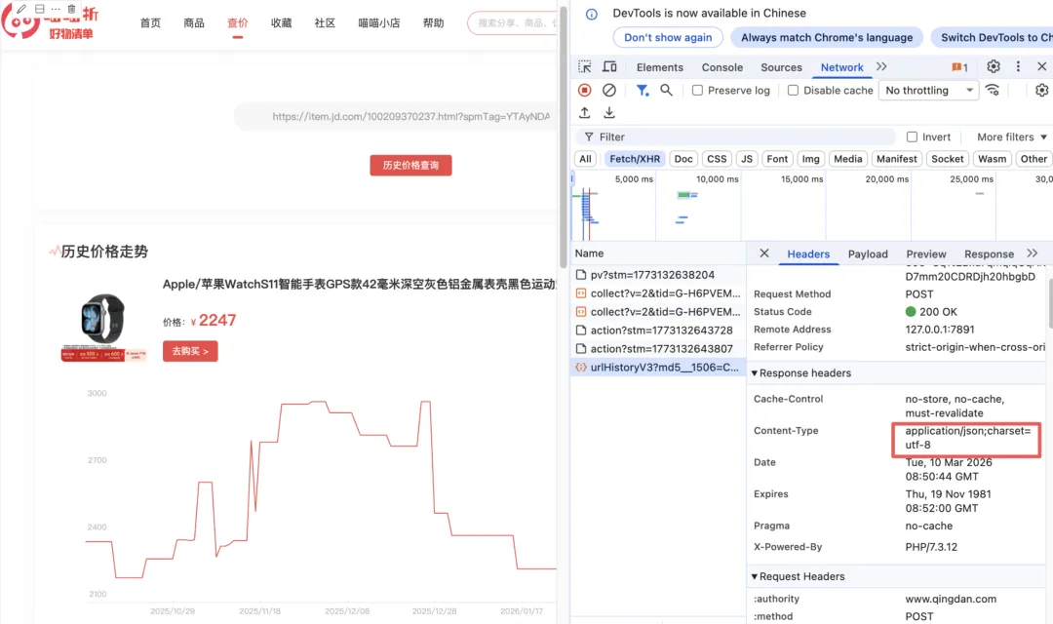Toggle CSS request type filter
The width and height of the screenshot is (1053, 624).
click(x=717, y=159)
